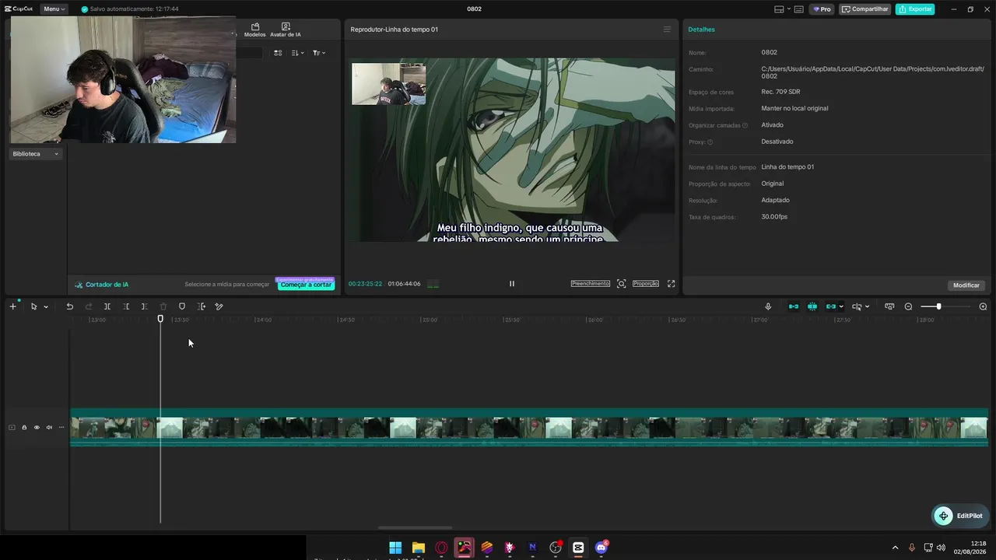The height and width of the screenshot is (560, 996).
Task: Click the player screenshot frame icon
Action: [x=622, y=284]
